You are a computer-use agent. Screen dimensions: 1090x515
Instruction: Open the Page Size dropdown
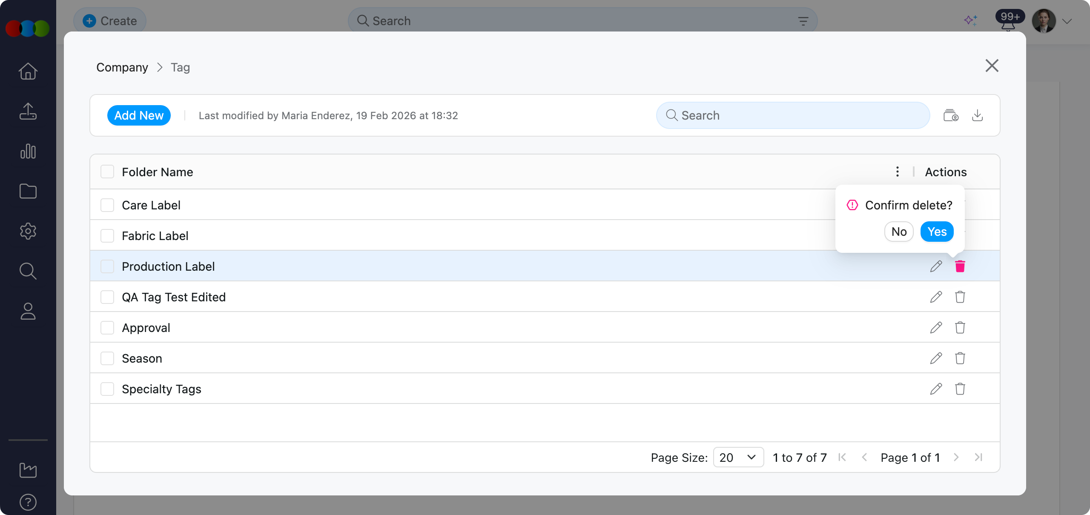tap(738, 458)
